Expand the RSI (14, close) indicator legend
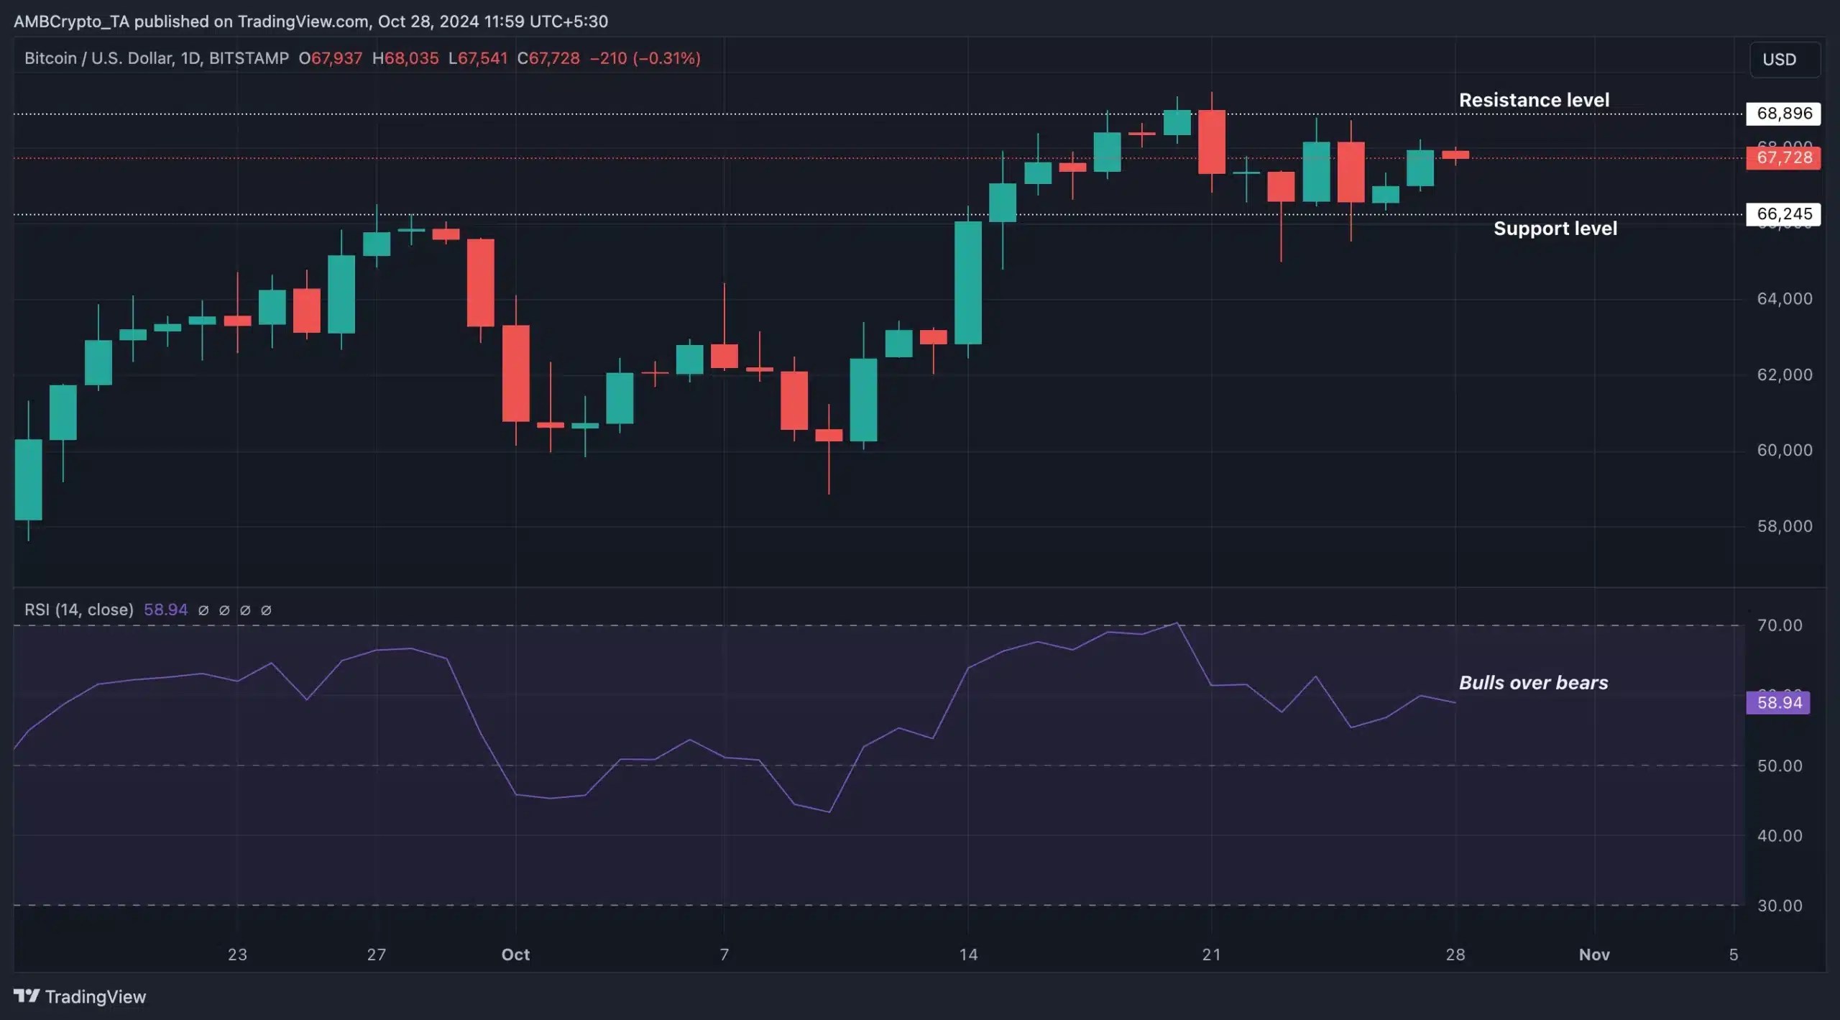 [x=79, y=610]
